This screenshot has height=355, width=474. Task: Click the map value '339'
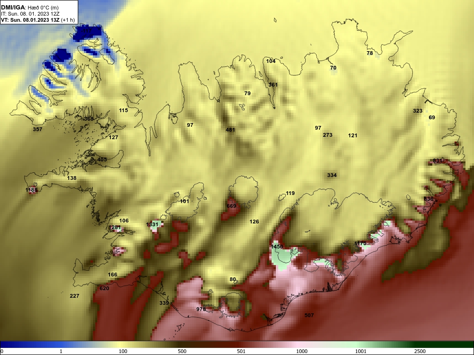tap(164, 303)
